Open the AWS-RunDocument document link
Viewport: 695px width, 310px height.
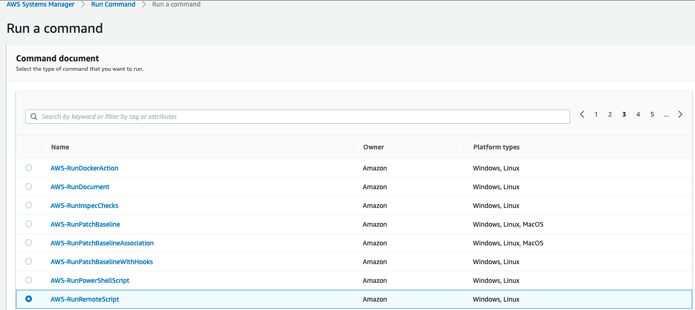click(x=80, y=187)
